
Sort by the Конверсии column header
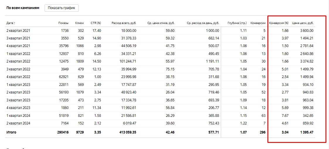pos(258,23)
